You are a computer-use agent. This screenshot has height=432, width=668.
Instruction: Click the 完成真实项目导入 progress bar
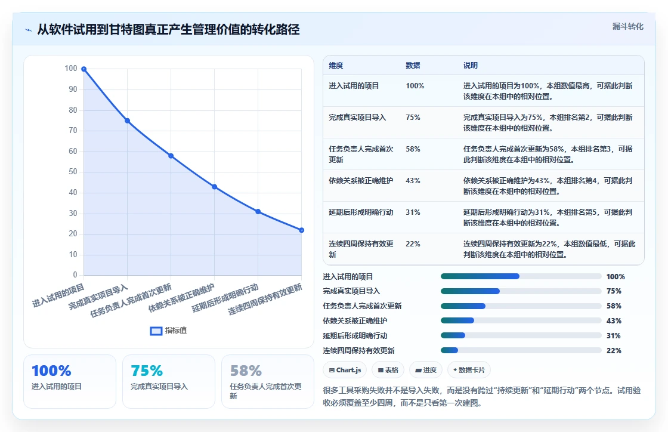tap(521, 291)
